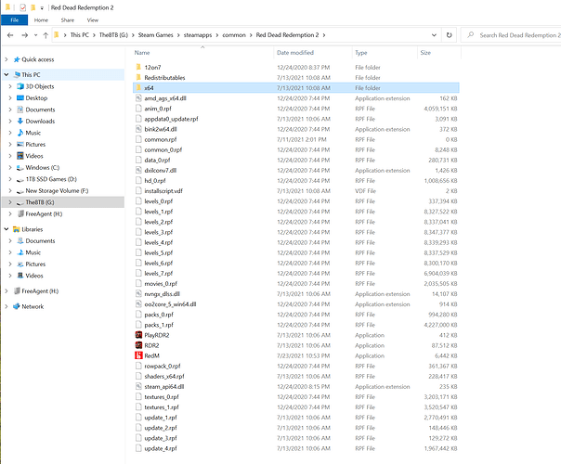Click the Properties quick access toolbar icon

point(22,7)
